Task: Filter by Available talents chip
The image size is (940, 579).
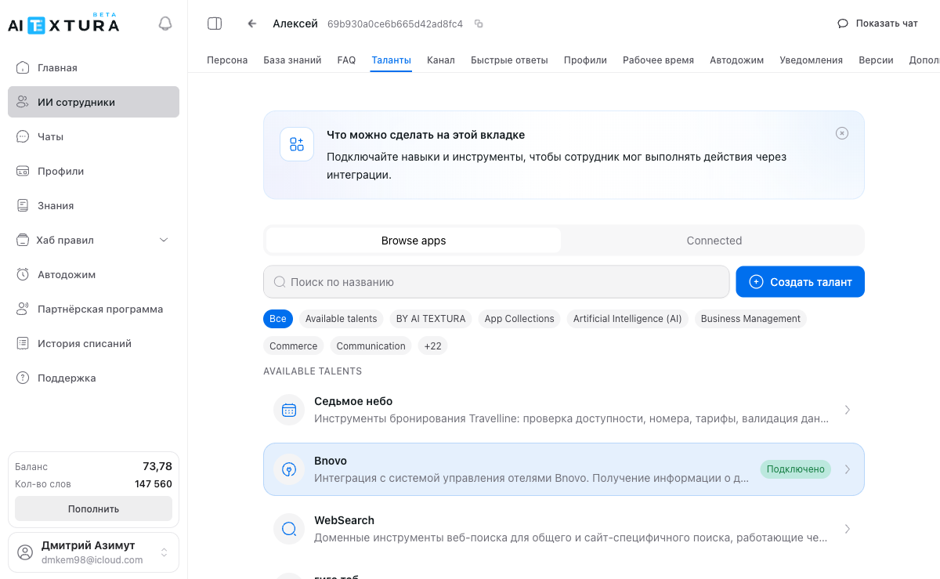Action: click(342, 318)
